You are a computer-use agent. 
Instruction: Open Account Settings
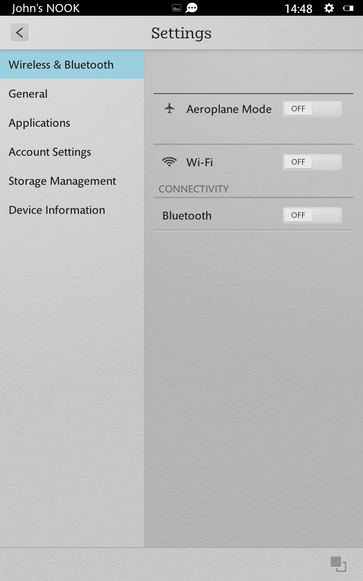tap(50, 152)
